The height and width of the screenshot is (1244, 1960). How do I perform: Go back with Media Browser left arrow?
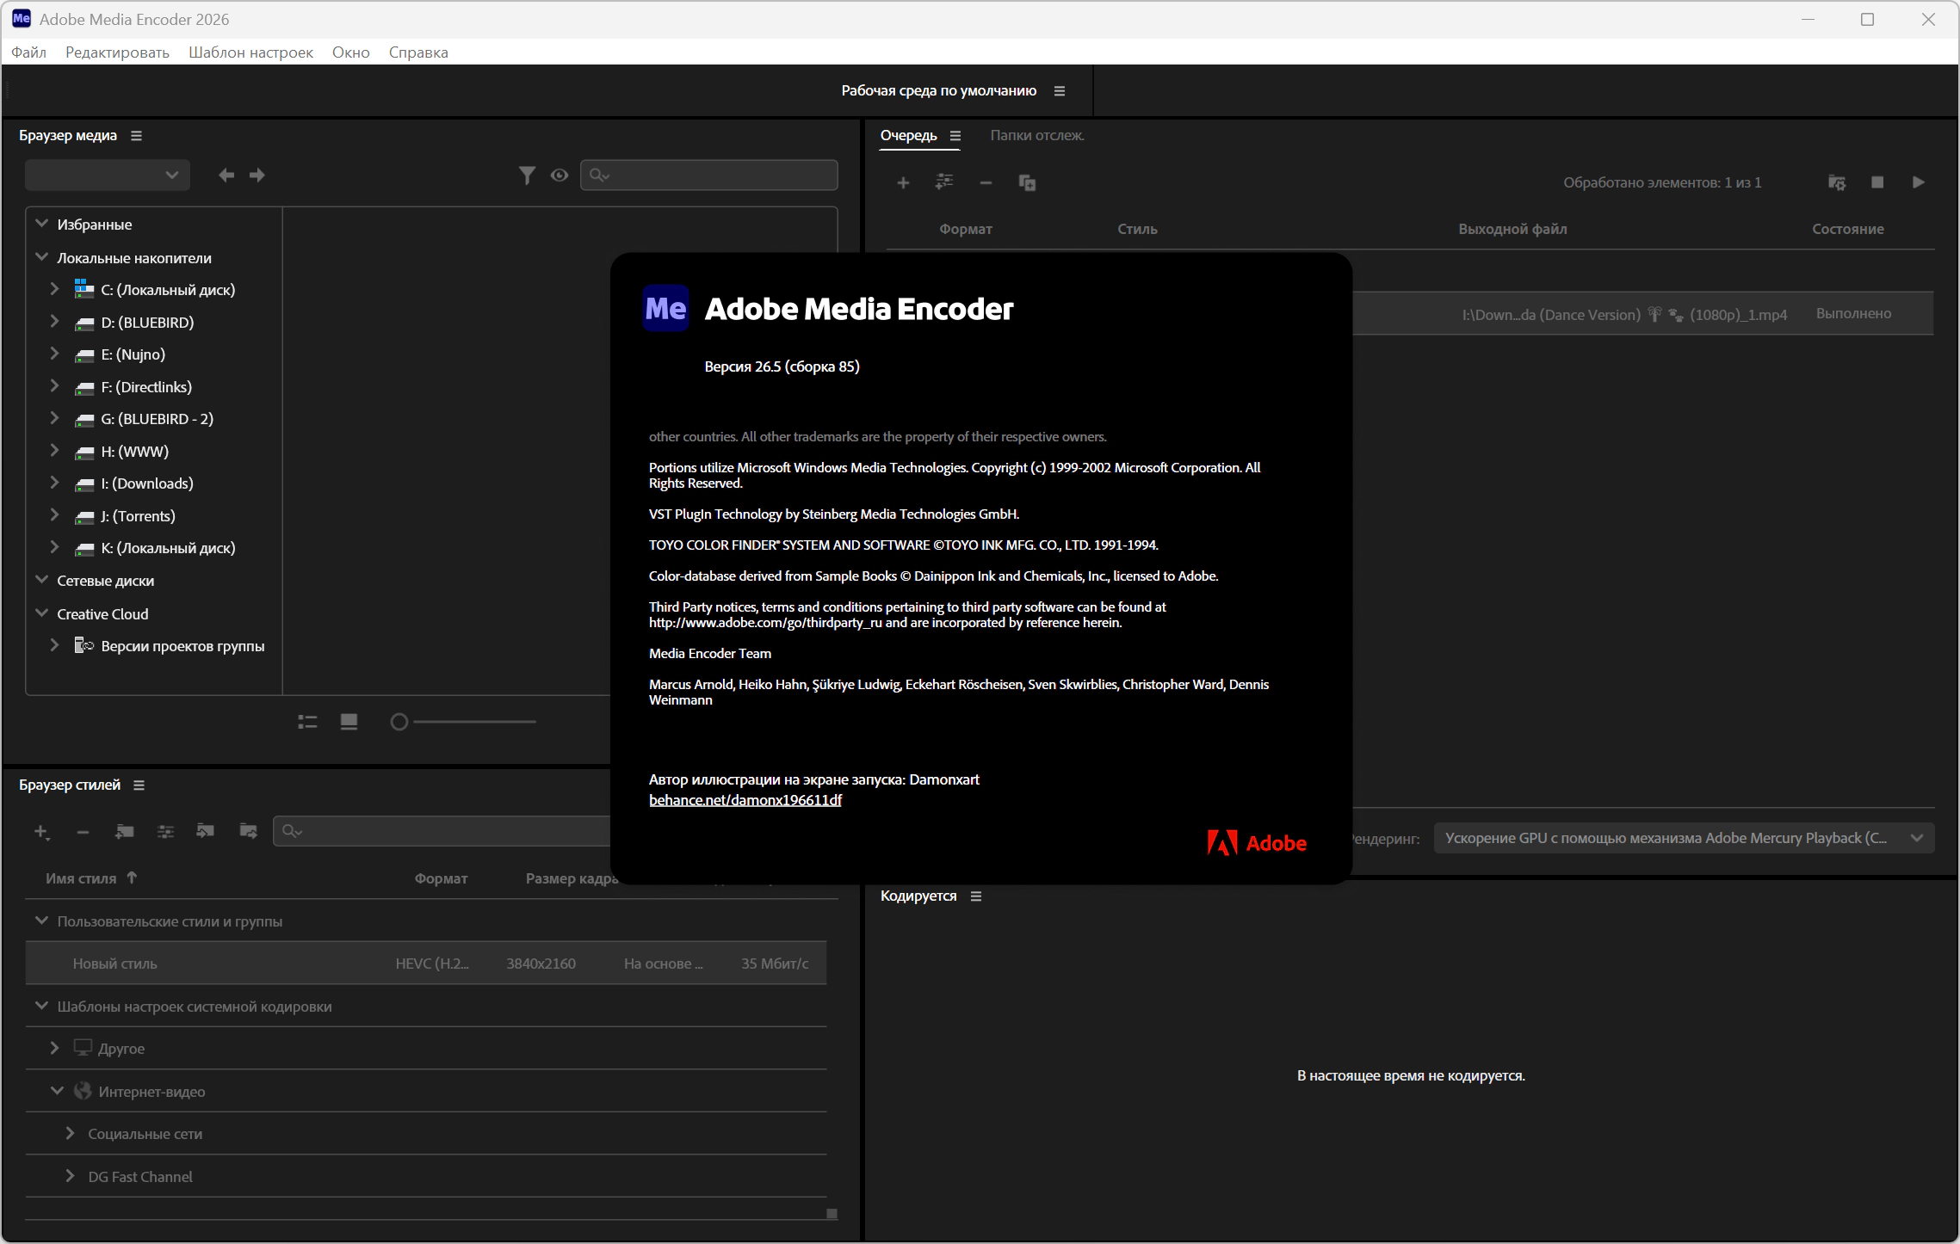click(x=226, y=176)
